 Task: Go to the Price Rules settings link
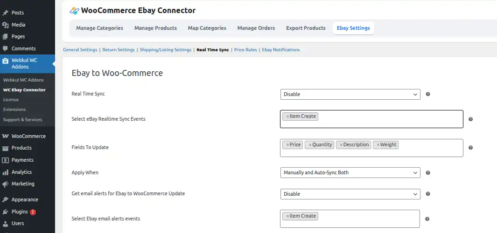245,50
